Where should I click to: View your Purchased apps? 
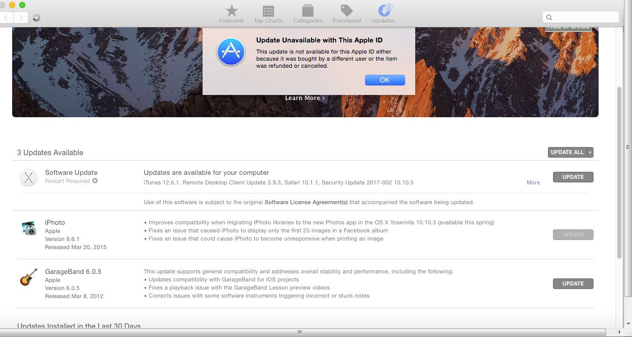346,14
